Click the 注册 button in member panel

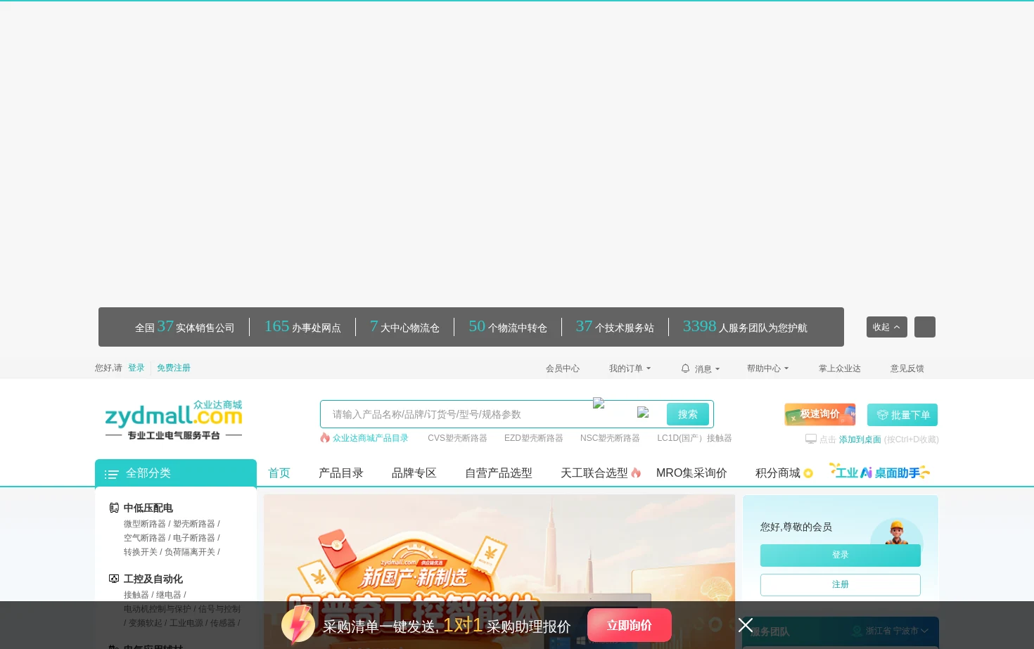point(841,584)
